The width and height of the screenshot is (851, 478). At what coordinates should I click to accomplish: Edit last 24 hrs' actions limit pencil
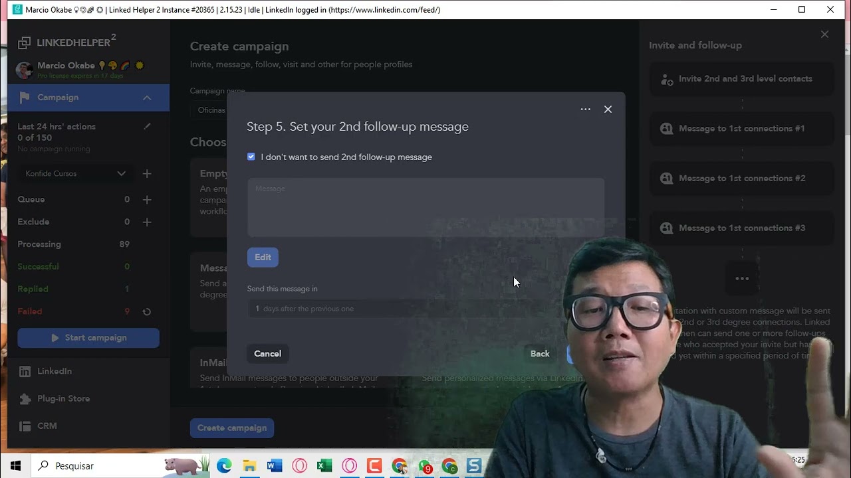click(147, 126)
